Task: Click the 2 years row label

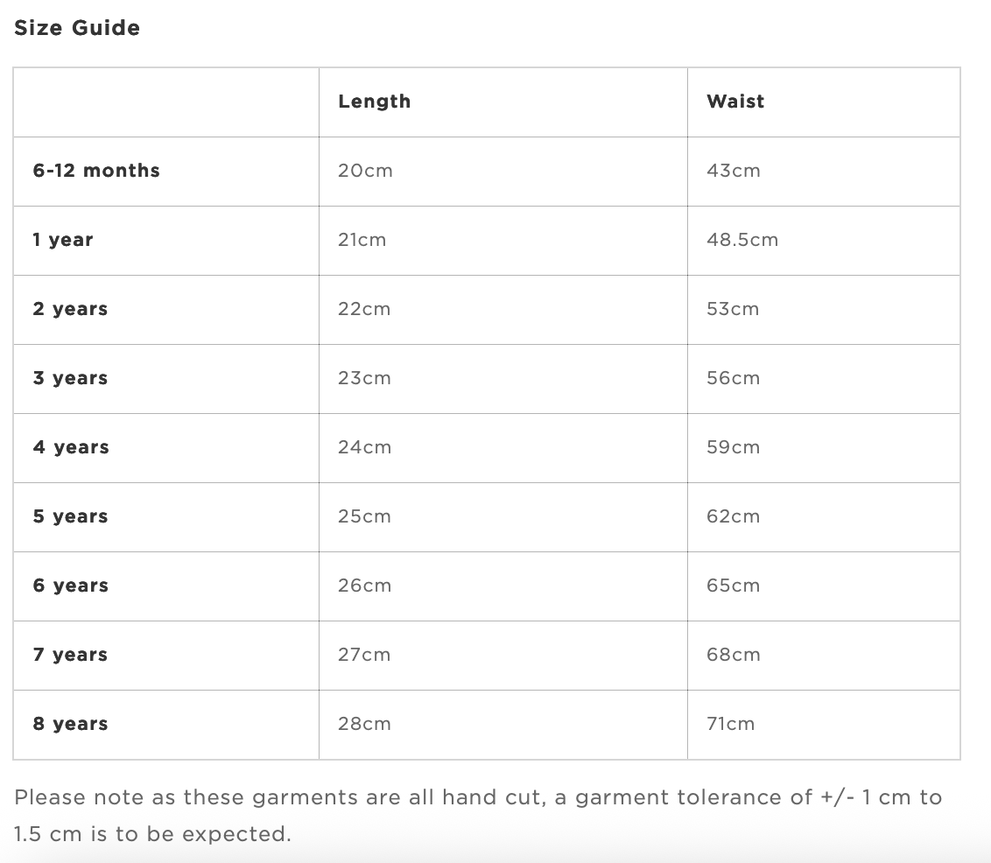Action: pos(70,309)
